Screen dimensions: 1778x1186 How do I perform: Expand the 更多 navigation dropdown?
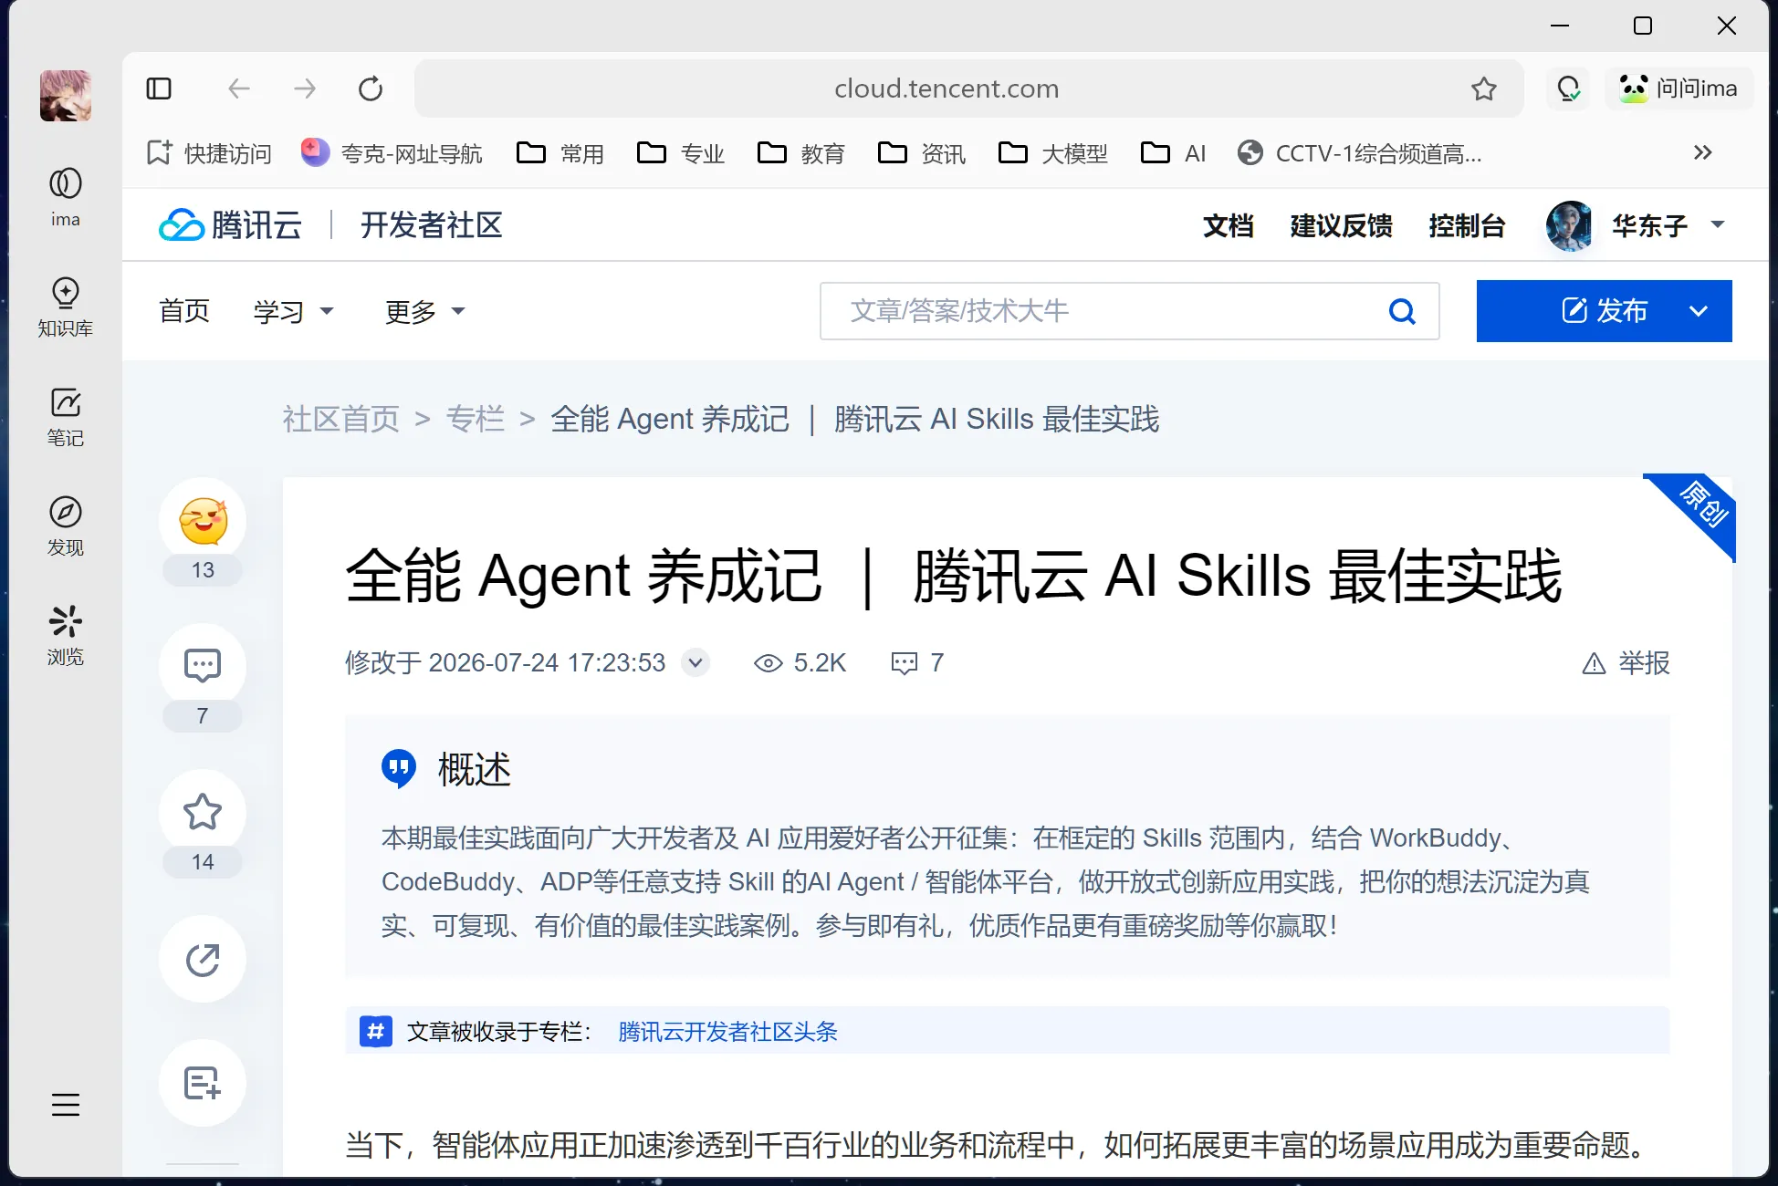(425, 311)
